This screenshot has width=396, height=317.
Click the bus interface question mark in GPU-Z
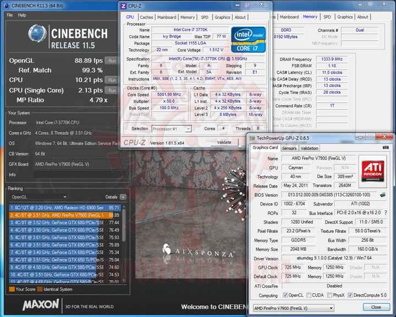pyautogui.click(x=386, y=213)
